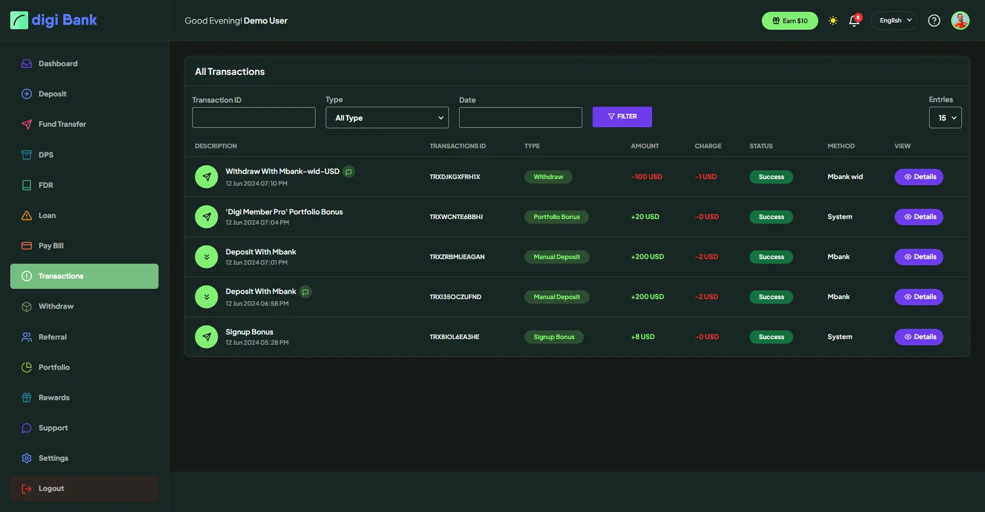The image size is (985, 512).
Task: Click the Portfolio Bonus type badge
Action: (557, 217)
